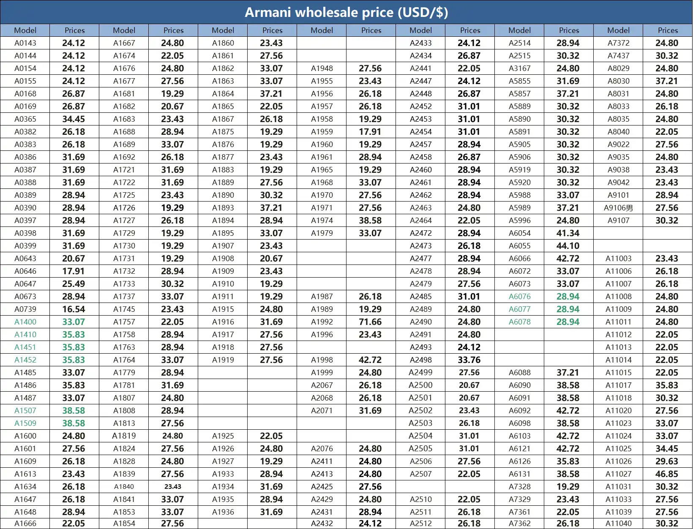This screenshot has height=529, width=693.
Task: Click the title 'Armani wholesale price (USD/$)'
Action: point(346,12)
